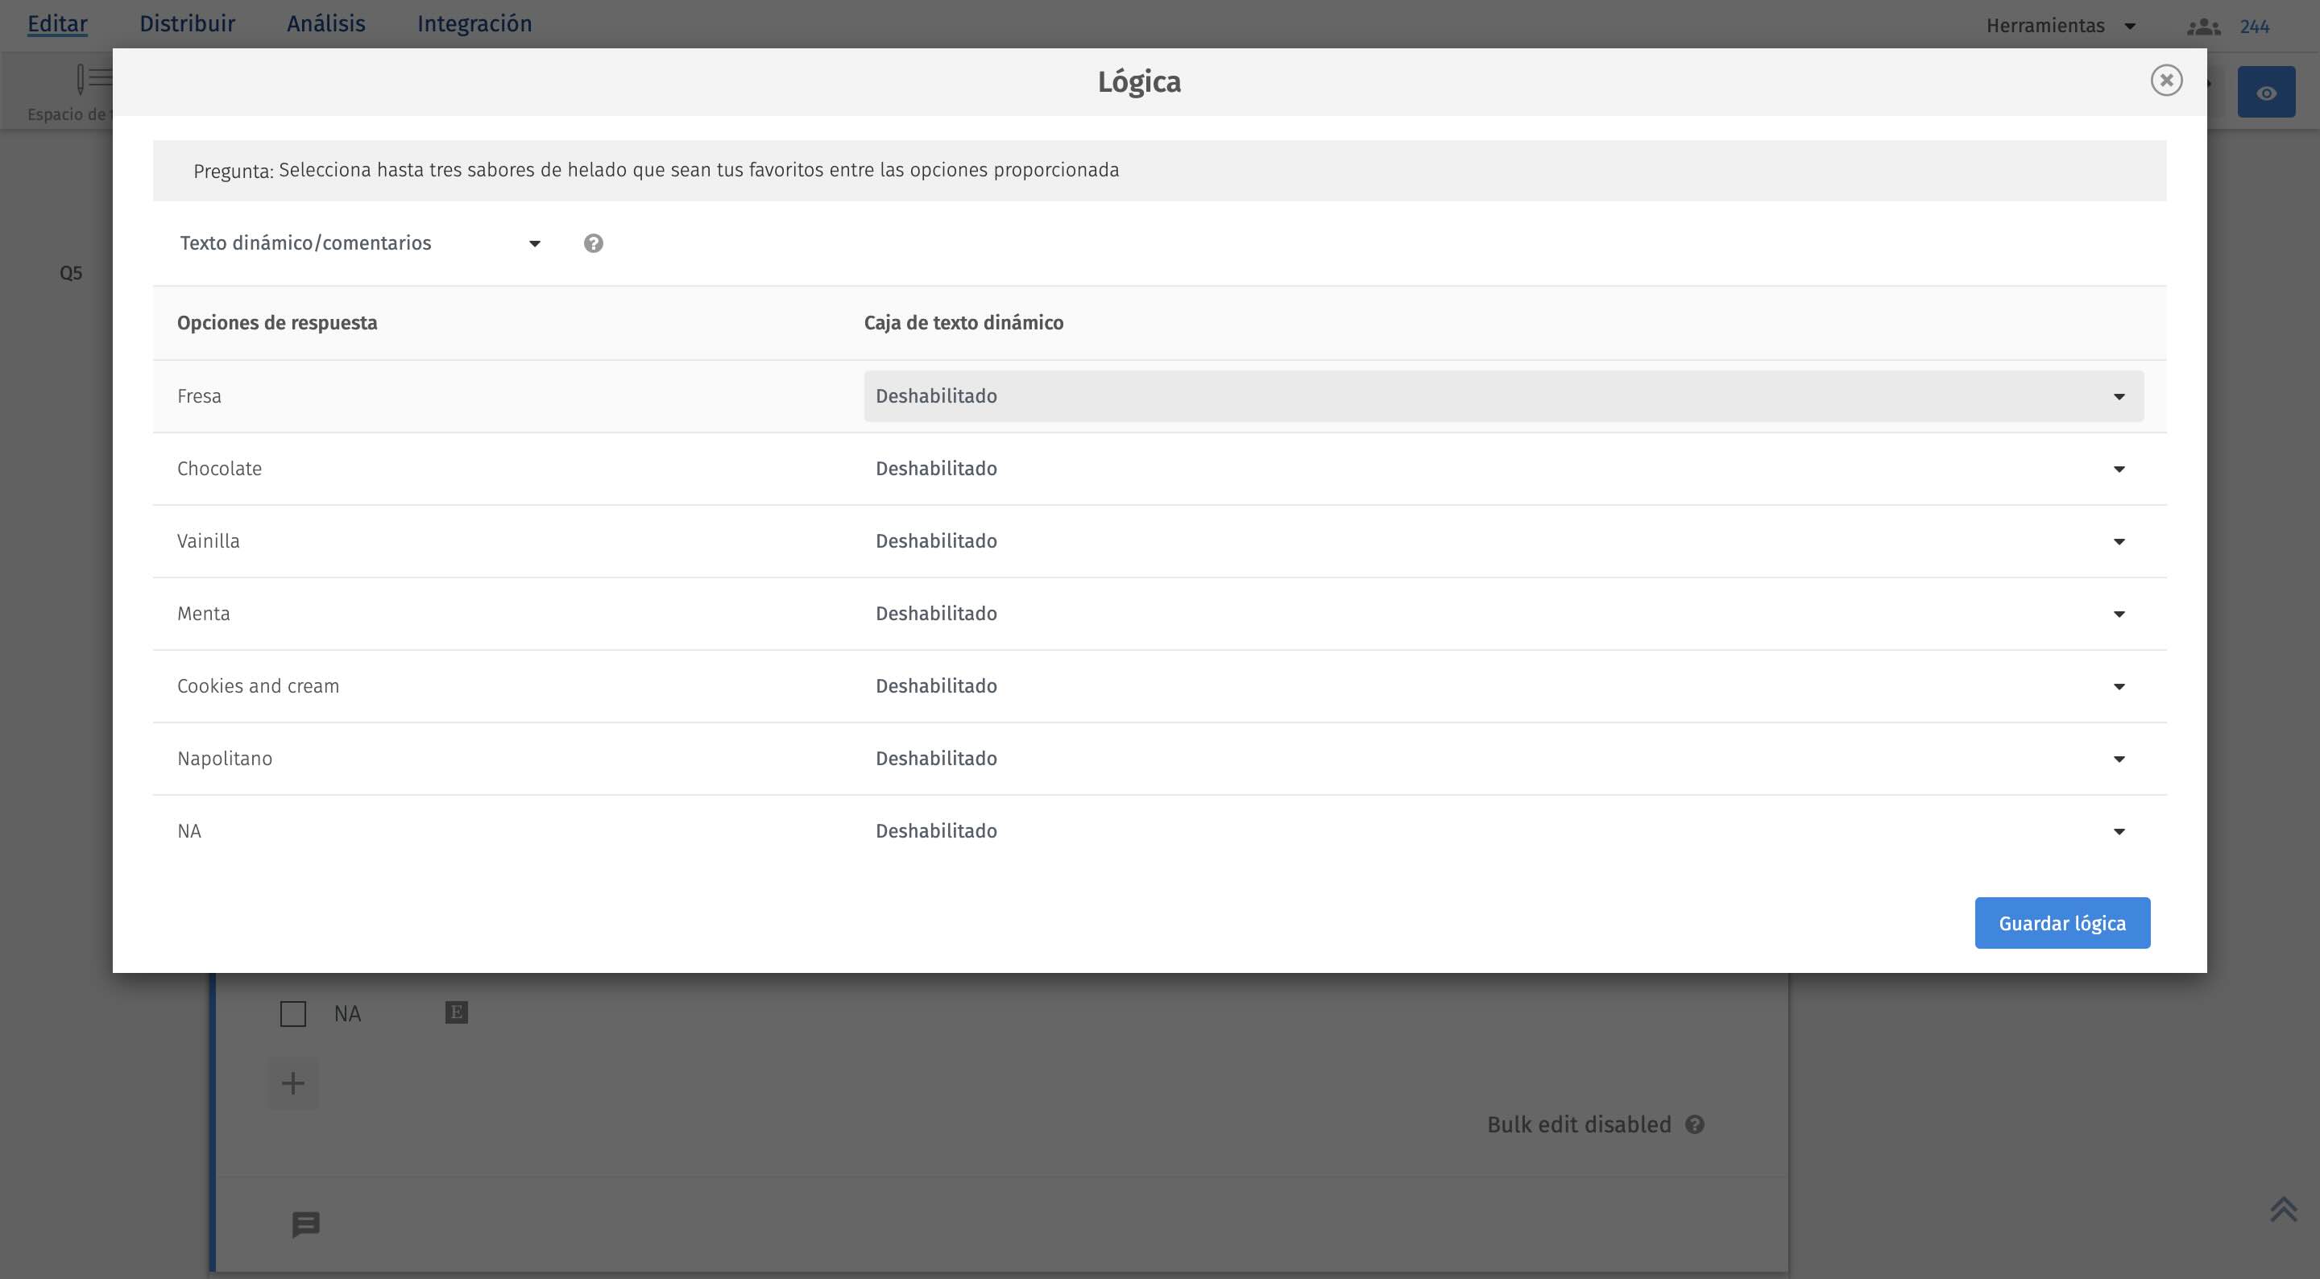The width and height of the screenshot is (2320, 1279).
Task: Close the Lógica dialog with X icon
Action: pyautogui.click(x=2166, y=81)
